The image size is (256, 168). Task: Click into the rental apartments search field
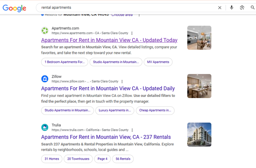coord(127,7)
